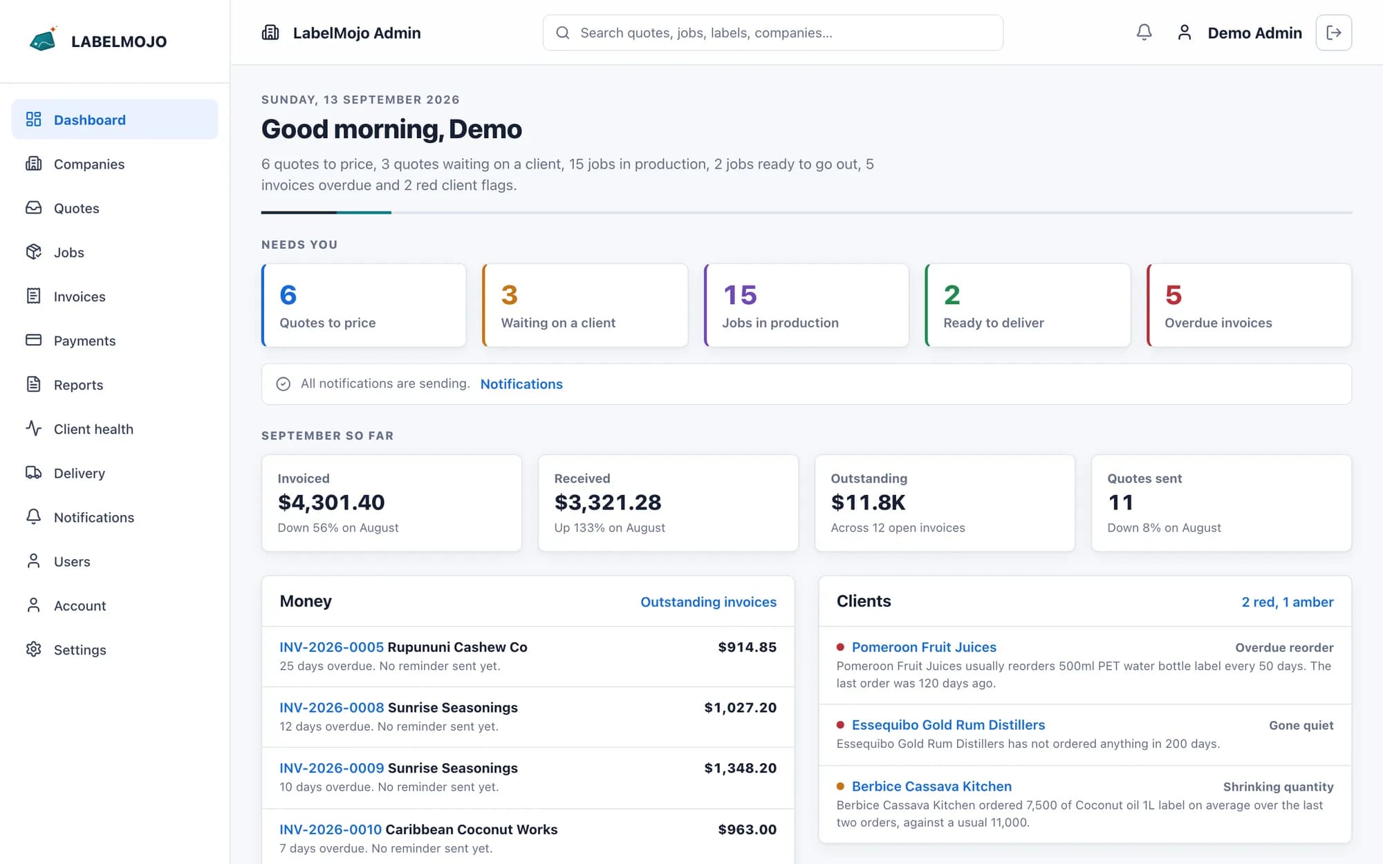The width and height of the screenshot is (1383, 864).
Task: Open the '15 Jobs in production' card
Action: coord(806,305)
